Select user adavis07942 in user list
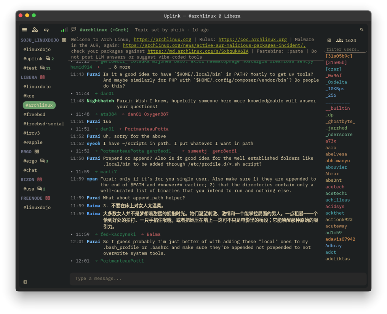This screenshot has height=314, width=387. (340, 239)
